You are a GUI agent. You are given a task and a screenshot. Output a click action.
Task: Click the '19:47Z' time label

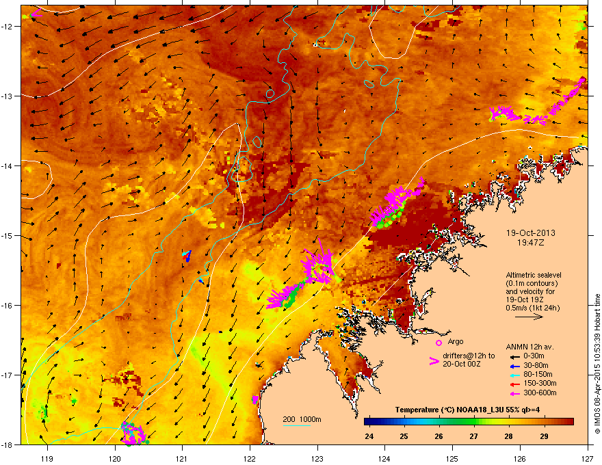pyautogui.click(x=531, y=243)
